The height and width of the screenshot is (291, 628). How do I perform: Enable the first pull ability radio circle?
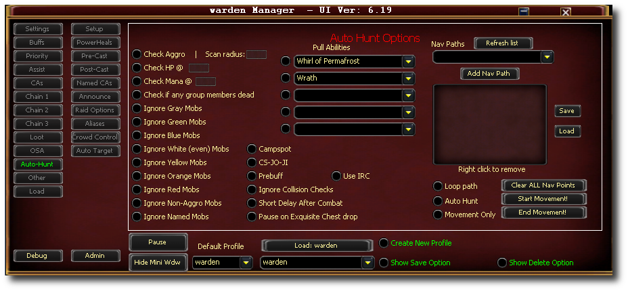(x=285, y=61)
